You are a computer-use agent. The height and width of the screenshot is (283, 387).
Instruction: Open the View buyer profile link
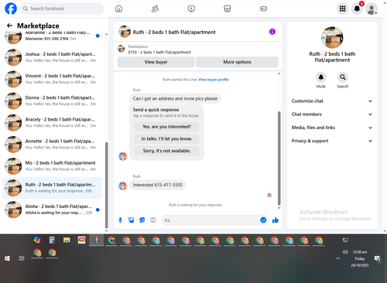tap(214, 80)
